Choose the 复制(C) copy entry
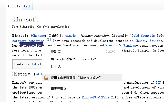Screen dimensions: 164x102 tap(82, 52)
